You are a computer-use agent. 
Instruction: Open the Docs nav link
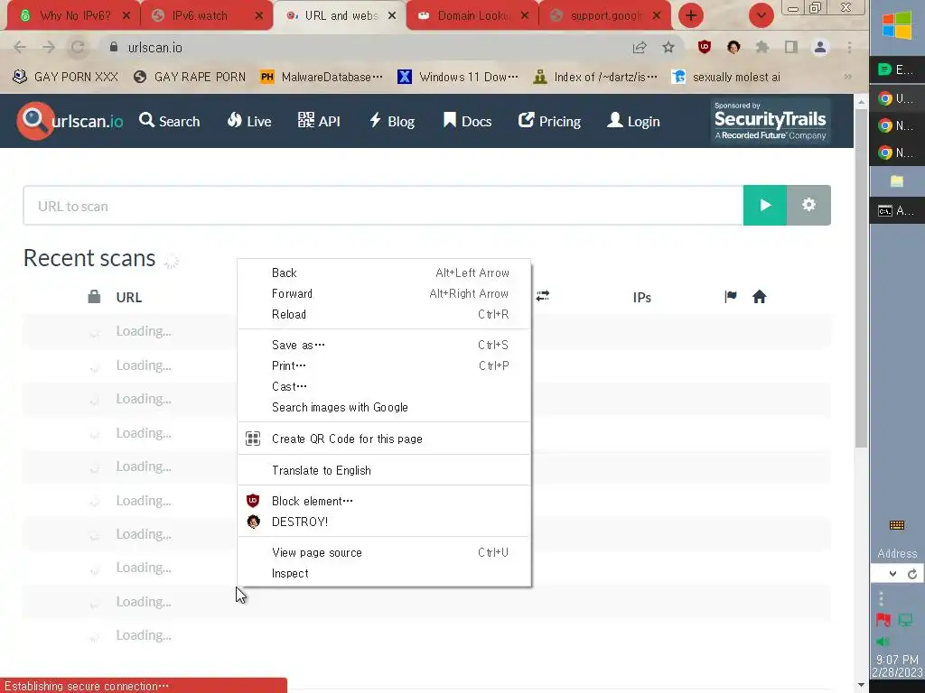click(x=467, y=121)
